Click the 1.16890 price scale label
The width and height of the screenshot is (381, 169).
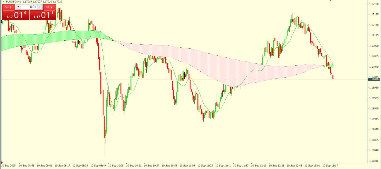click(x=373, y=129)
